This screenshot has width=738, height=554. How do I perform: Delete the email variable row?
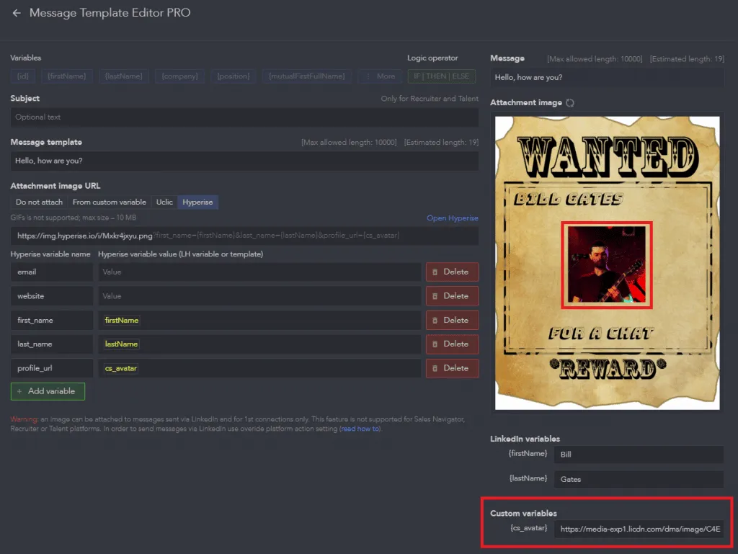point(452,272)
